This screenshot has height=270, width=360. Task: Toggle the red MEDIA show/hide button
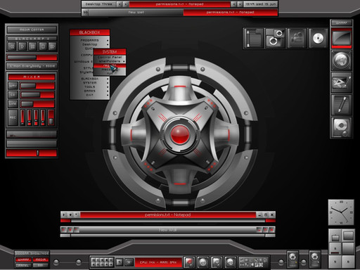point(41,259)
